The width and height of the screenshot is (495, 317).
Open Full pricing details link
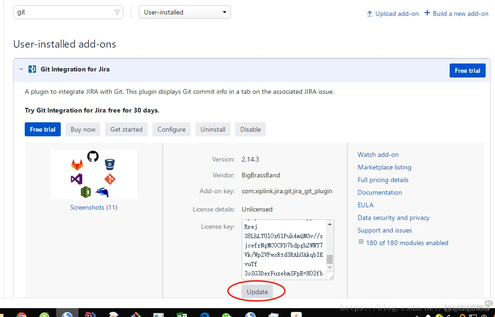383,180
